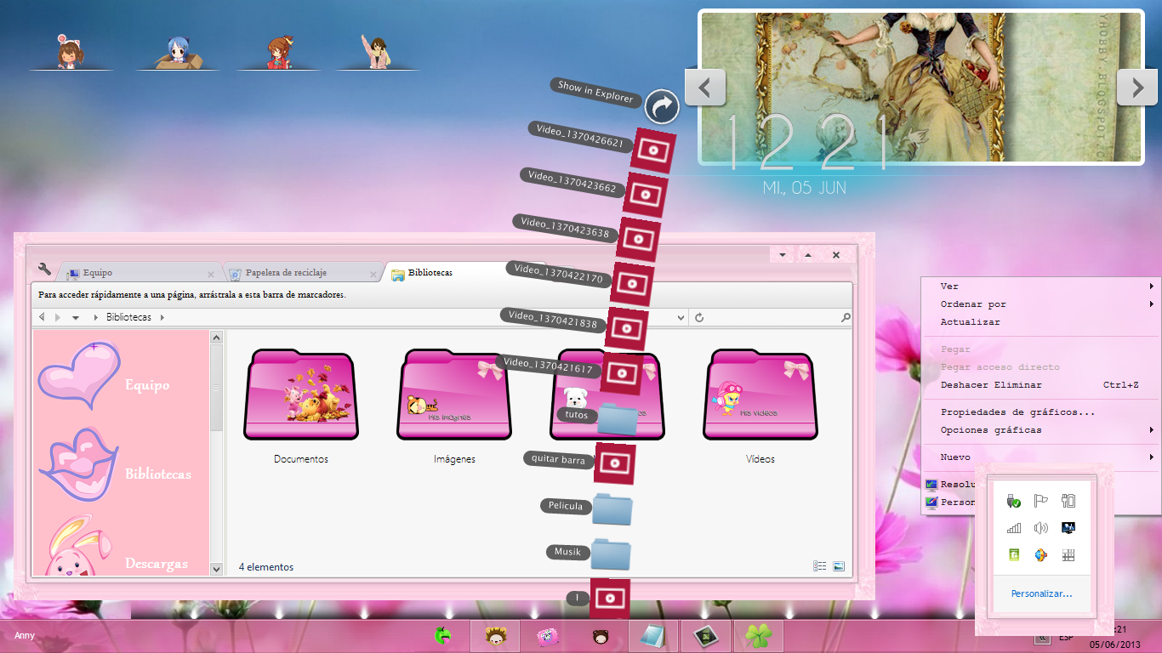Viewport: 1162px width, 653px height.
Task: Click the Show in Explorer arrow icon
Action: tap(662, 107)
